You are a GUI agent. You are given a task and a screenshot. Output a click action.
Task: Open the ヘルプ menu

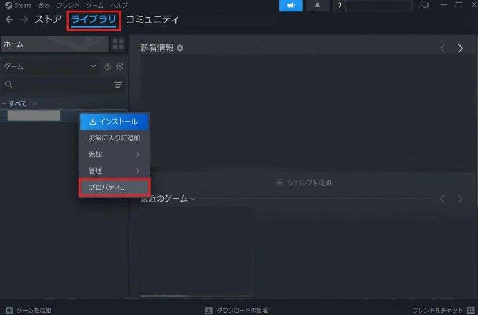click(119, 6)
